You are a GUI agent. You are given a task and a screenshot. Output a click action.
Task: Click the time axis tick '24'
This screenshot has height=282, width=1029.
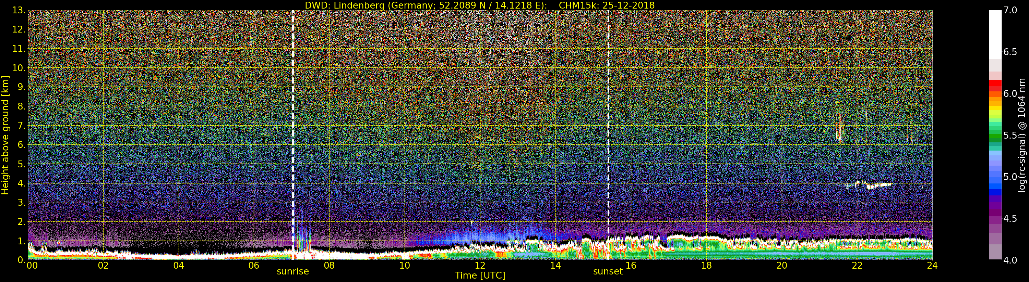point(932,265)
